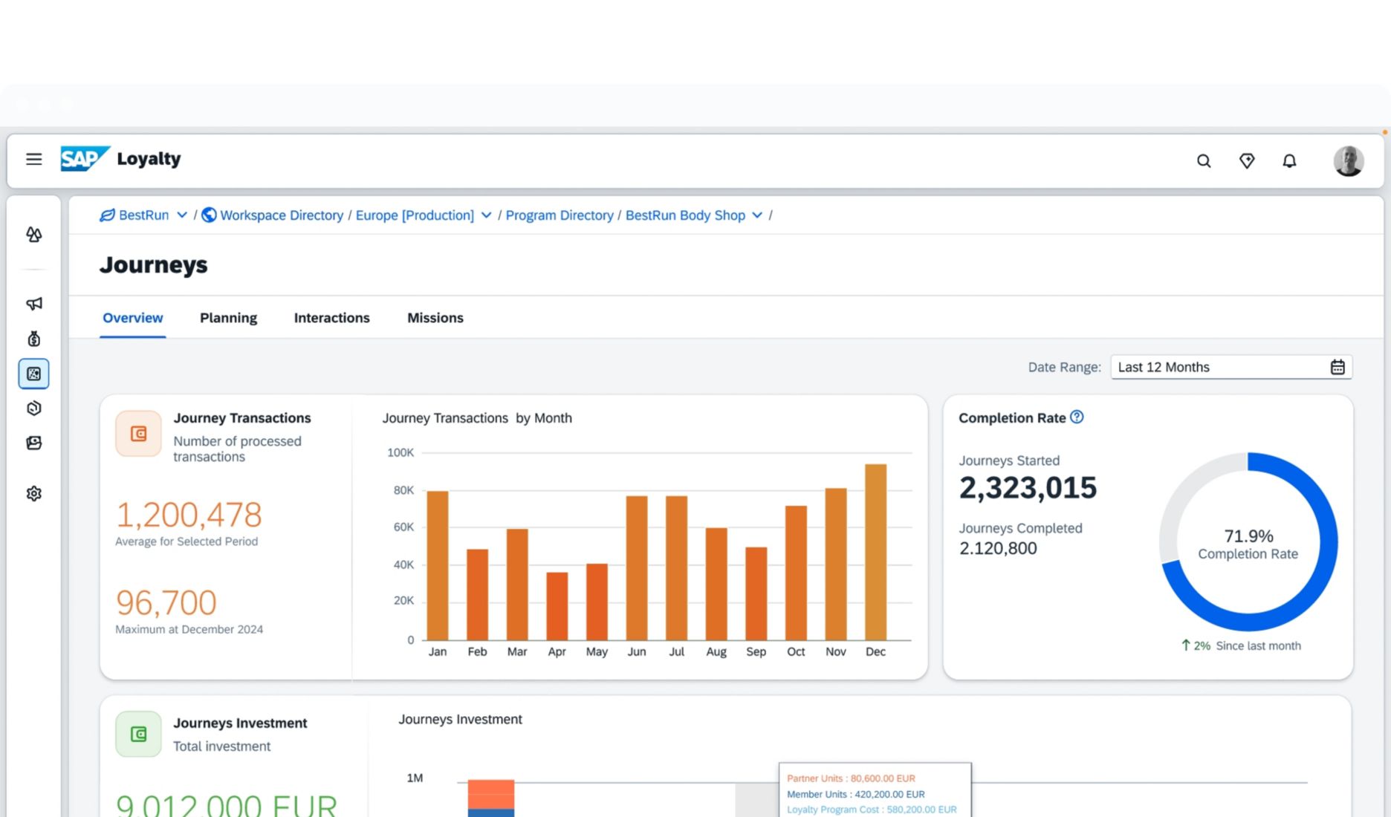This screenshot has height=817, width=1391.
Task: Click the search icon in the top bar
Action: pyautogui.click(x=1204, y=160)
